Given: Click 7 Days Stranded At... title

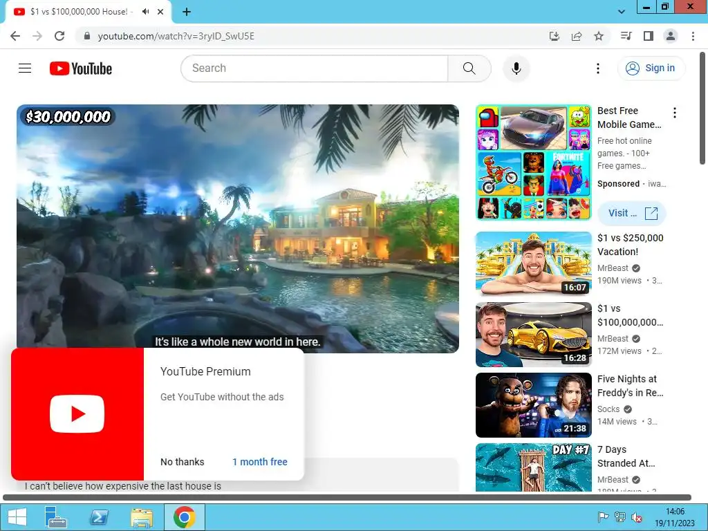Looking at the screenshot, I should 626,456.
